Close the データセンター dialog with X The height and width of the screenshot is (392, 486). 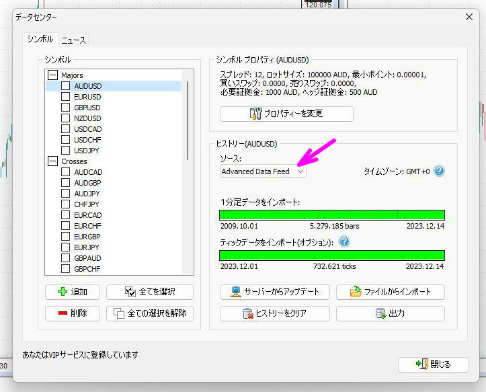tap(469, 17)
